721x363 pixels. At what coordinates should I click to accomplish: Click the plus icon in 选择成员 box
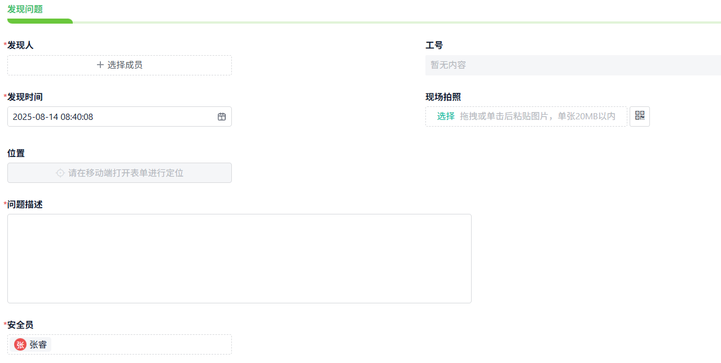[99, 65]
